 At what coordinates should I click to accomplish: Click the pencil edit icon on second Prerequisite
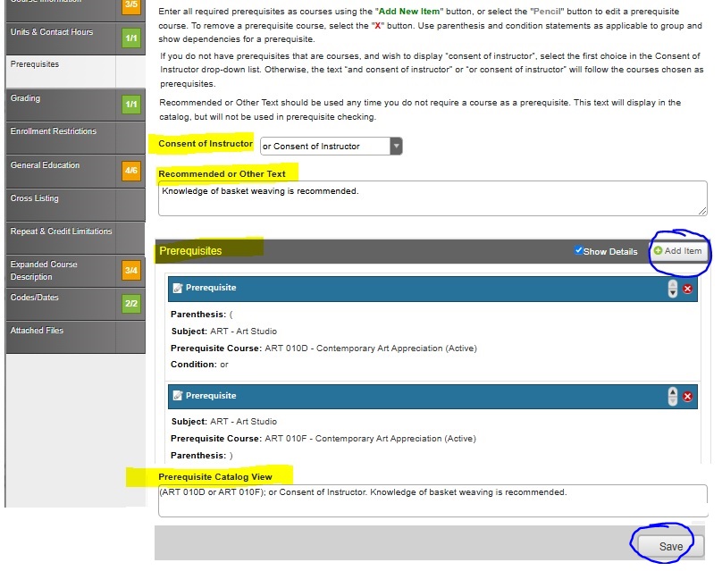pos(177,396)
